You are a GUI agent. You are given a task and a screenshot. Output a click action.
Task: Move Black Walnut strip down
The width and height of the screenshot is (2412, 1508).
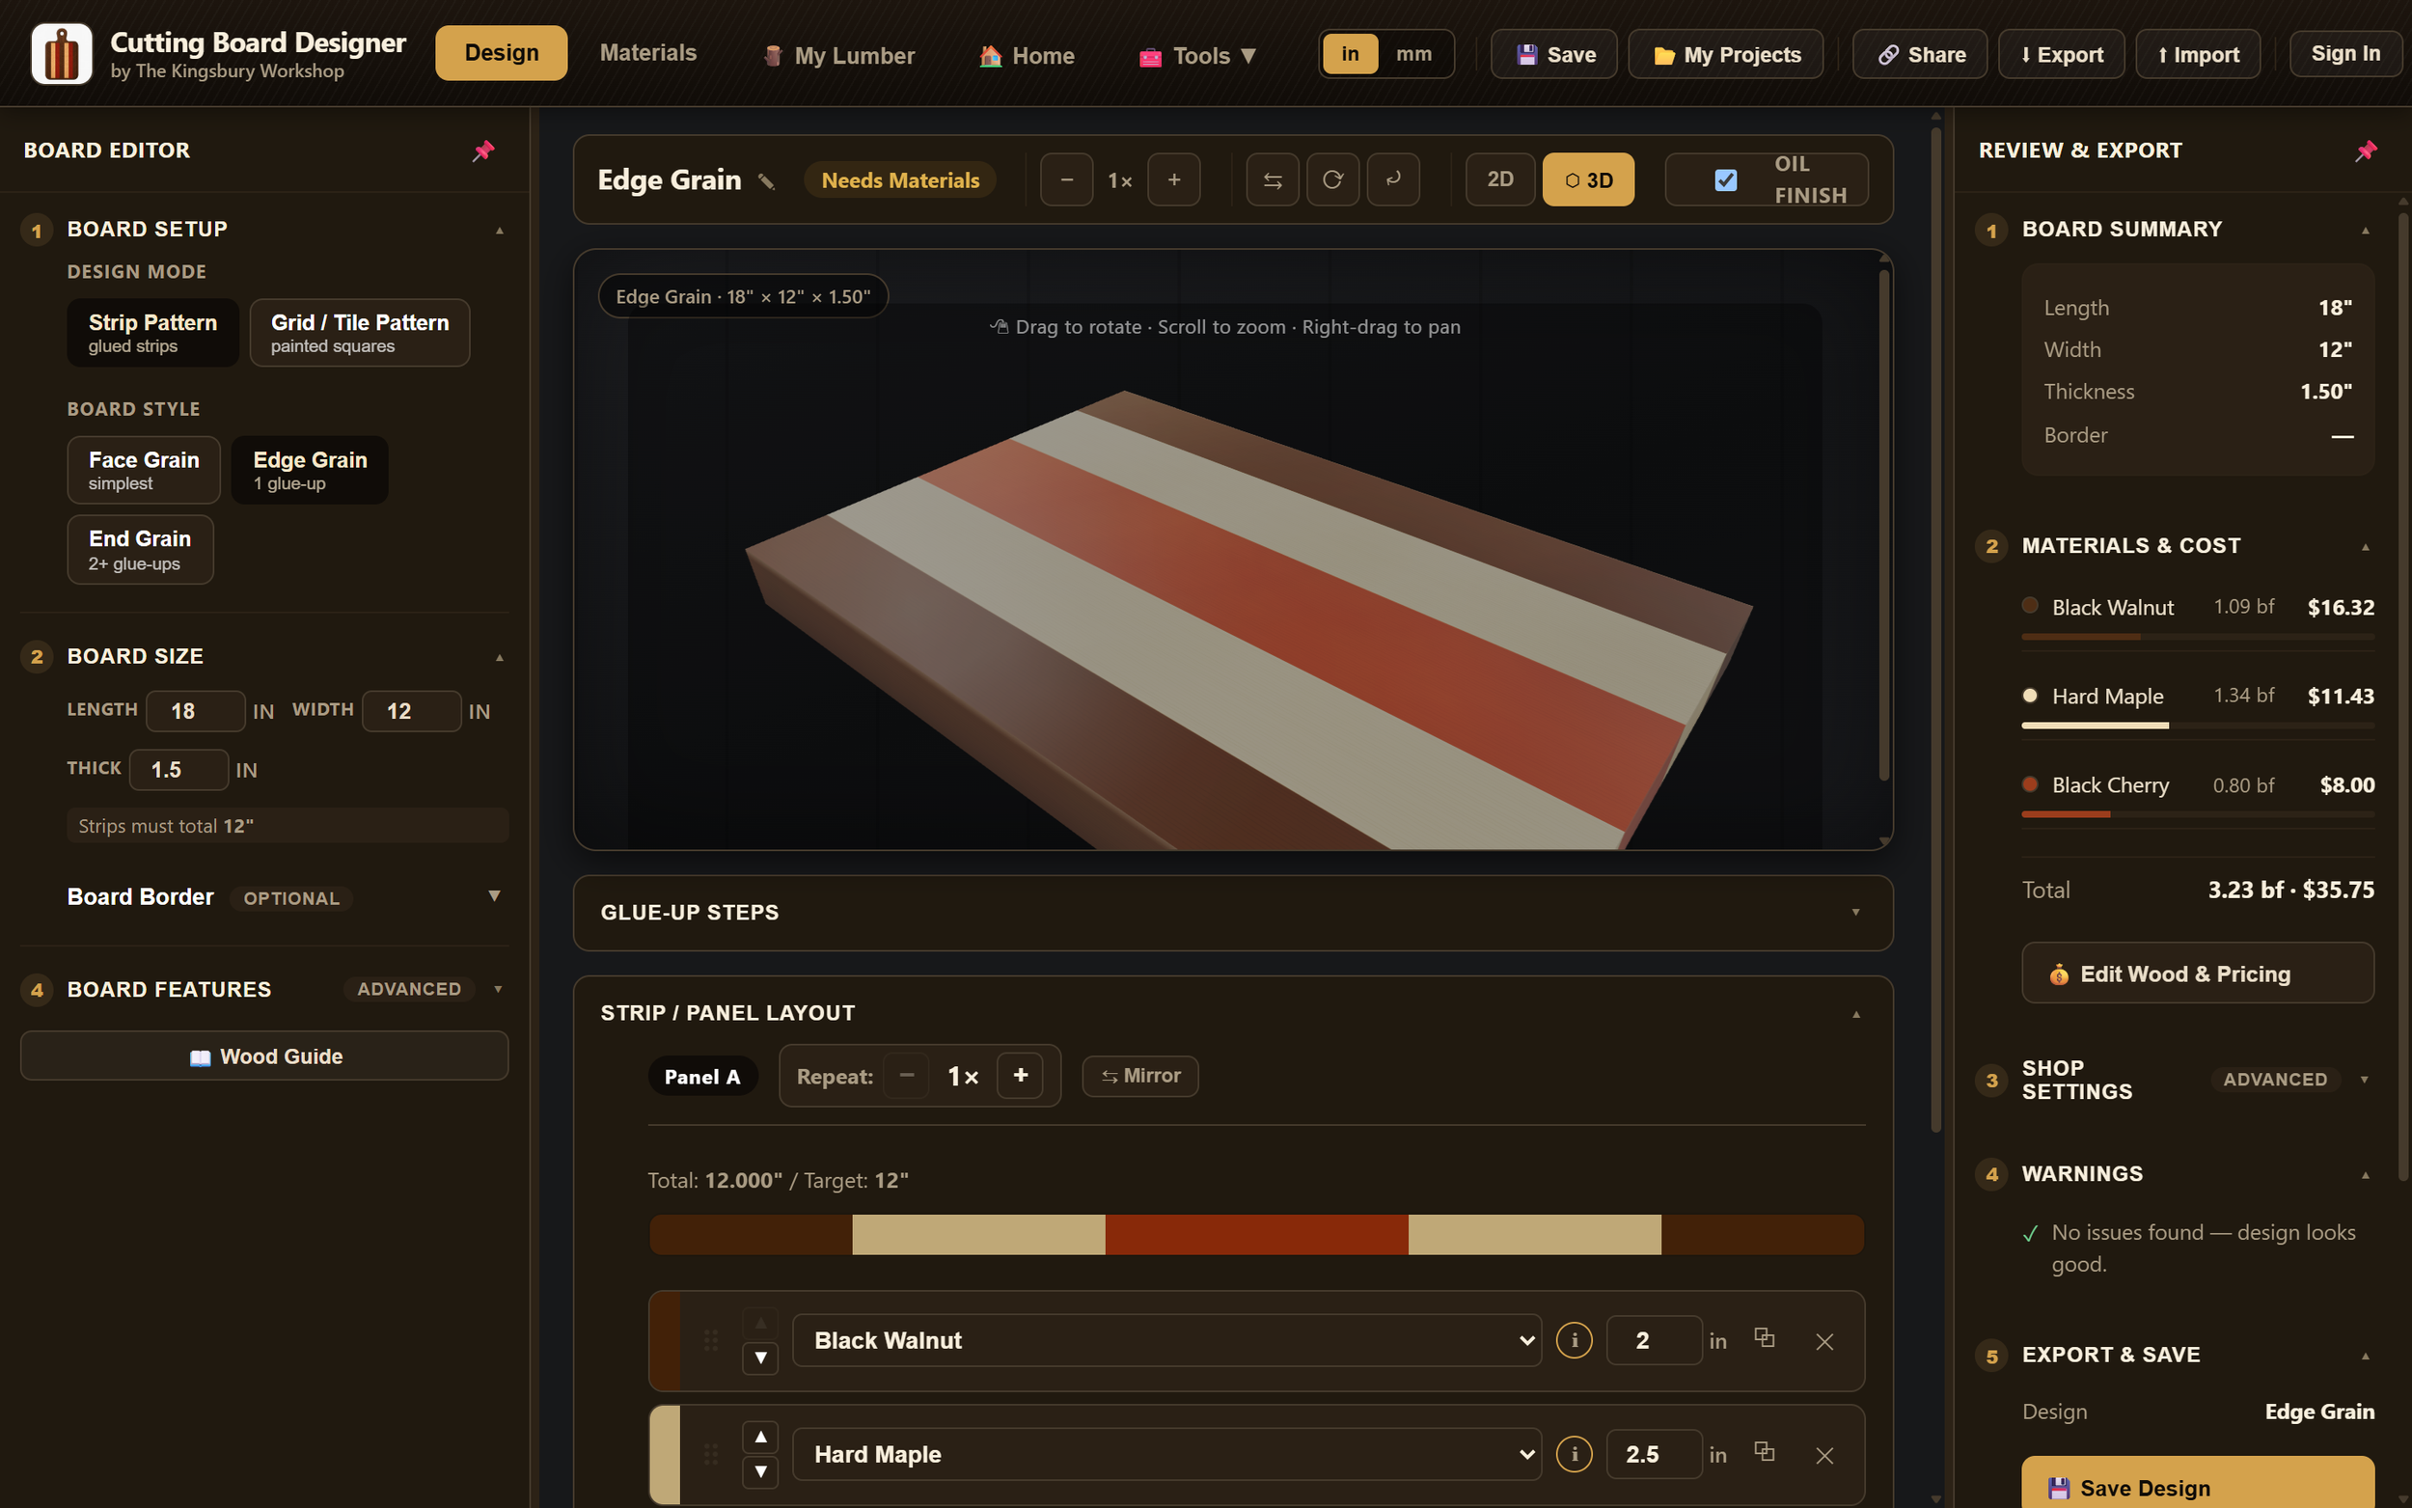click(x=761, y=1357)
